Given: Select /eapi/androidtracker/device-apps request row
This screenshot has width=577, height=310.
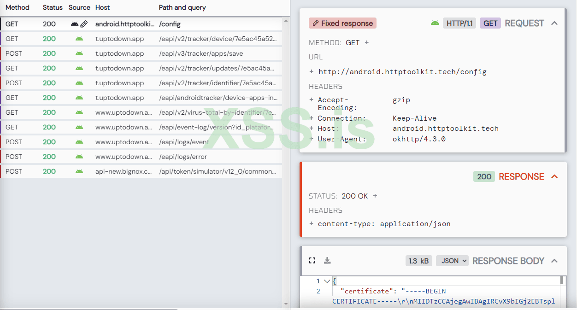Looking at the screenshot, I should [141, 98].
